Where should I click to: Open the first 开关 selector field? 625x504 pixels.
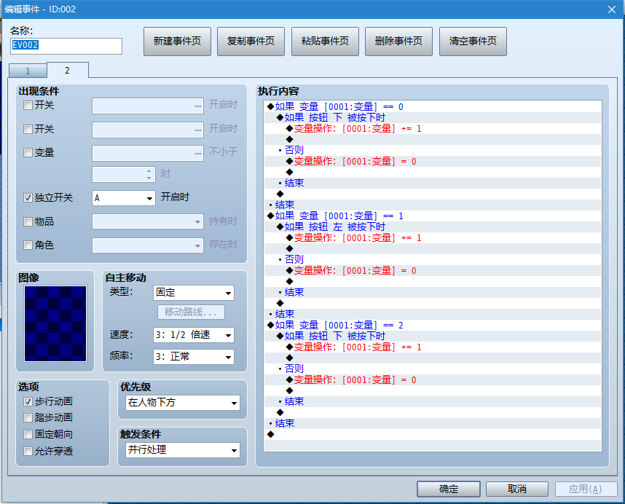pos(148,106)
